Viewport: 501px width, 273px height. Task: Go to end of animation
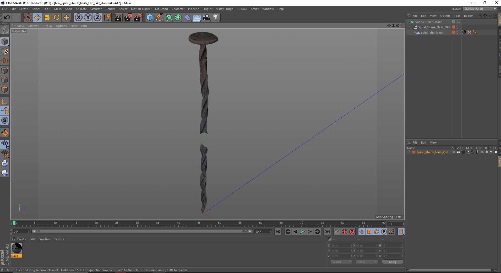327,232
